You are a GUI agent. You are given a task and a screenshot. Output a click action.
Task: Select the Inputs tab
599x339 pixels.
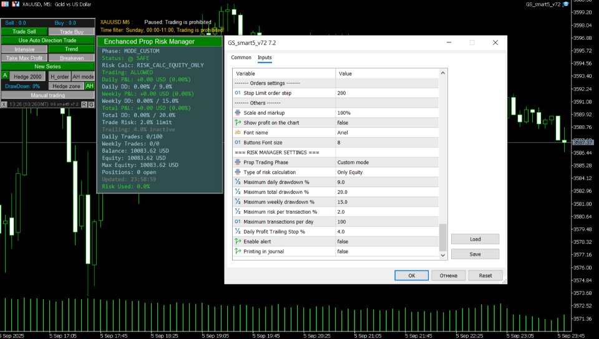(265, 57)
